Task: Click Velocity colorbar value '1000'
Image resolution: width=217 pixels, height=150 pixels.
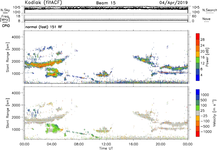Action: coord(205,95)
